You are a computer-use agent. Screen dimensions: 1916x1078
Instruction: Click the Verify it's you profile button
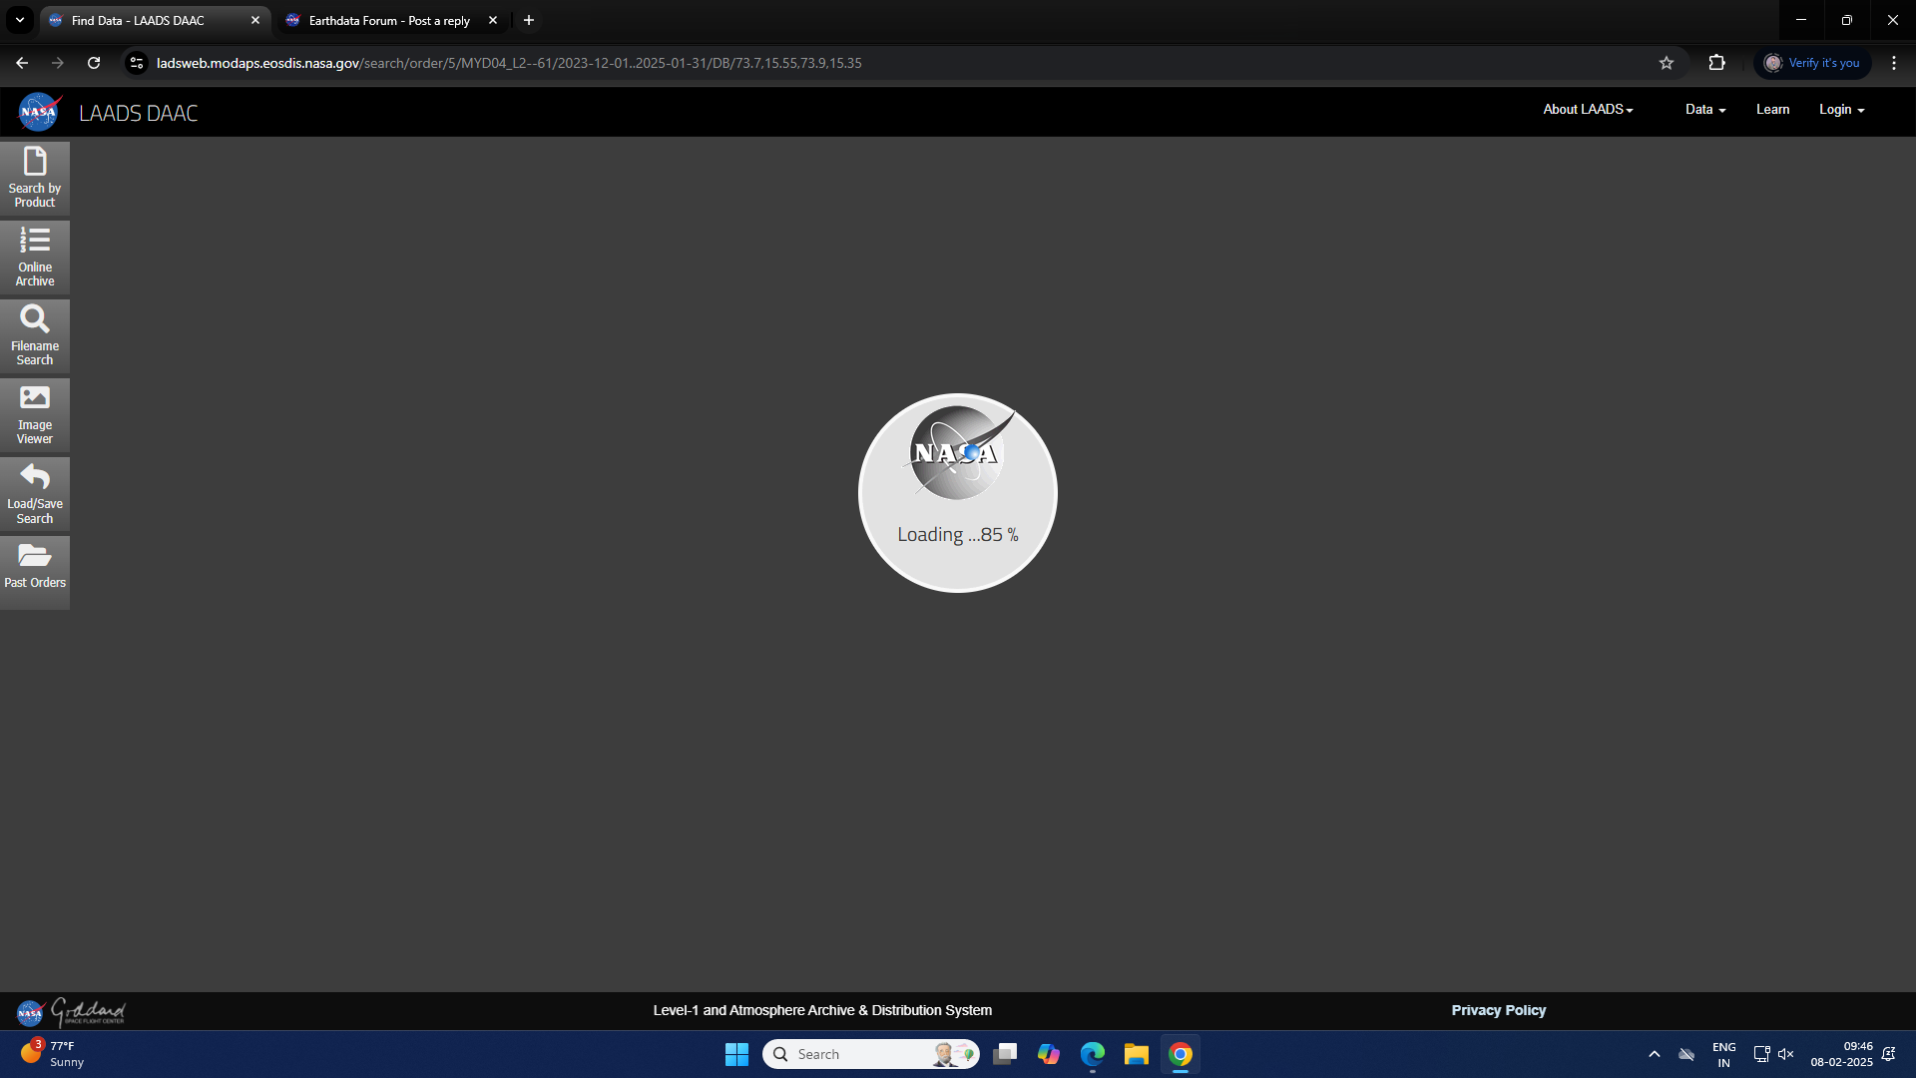click(1812, 62)
